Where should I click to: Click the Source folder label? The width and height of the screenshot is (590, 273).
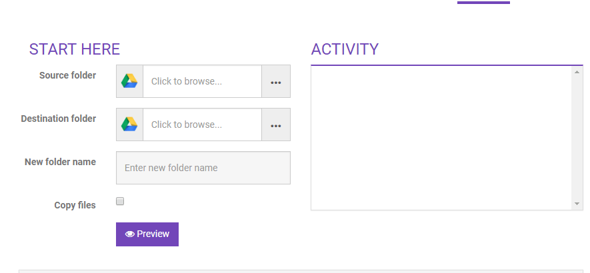click(x=67, y=75)
